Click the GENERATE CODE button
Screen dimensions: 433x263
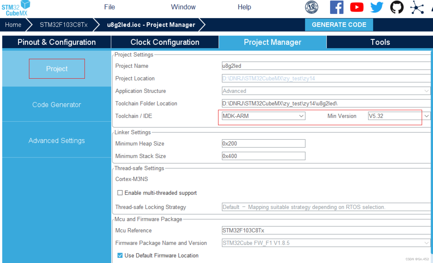(339, 25)
